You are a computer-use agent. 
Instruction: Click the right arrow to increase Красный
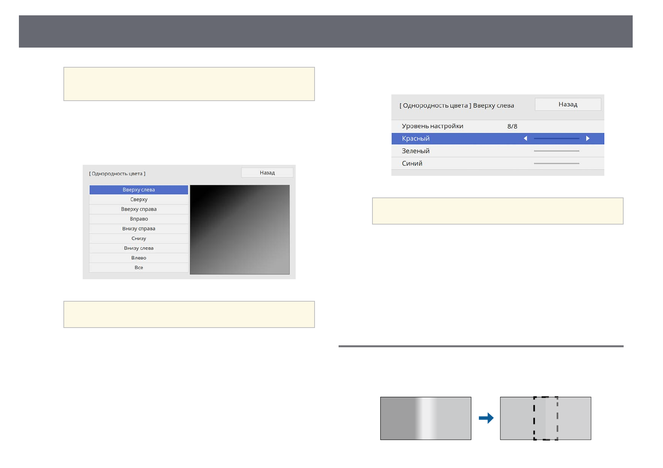coord(587,138)
